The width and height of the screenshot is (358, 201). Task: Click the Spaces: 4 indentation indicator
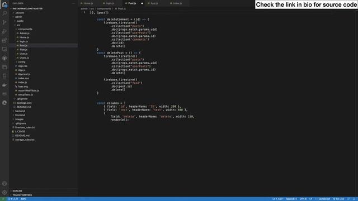(x=291, y=199)
